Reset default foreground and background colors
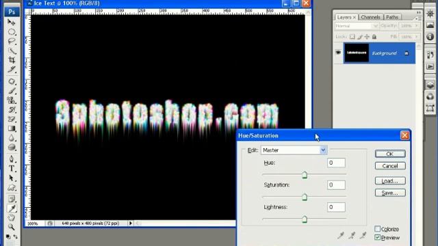The height and width of the screenshot is (246, 438). pyautogui.click(x=8, y=237)
